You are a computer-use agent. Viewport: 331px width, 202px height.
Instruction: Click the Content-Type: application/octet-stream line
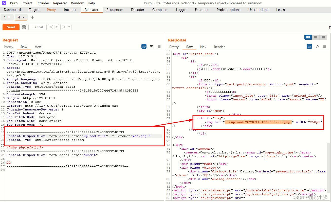click(x=45, y=140)
